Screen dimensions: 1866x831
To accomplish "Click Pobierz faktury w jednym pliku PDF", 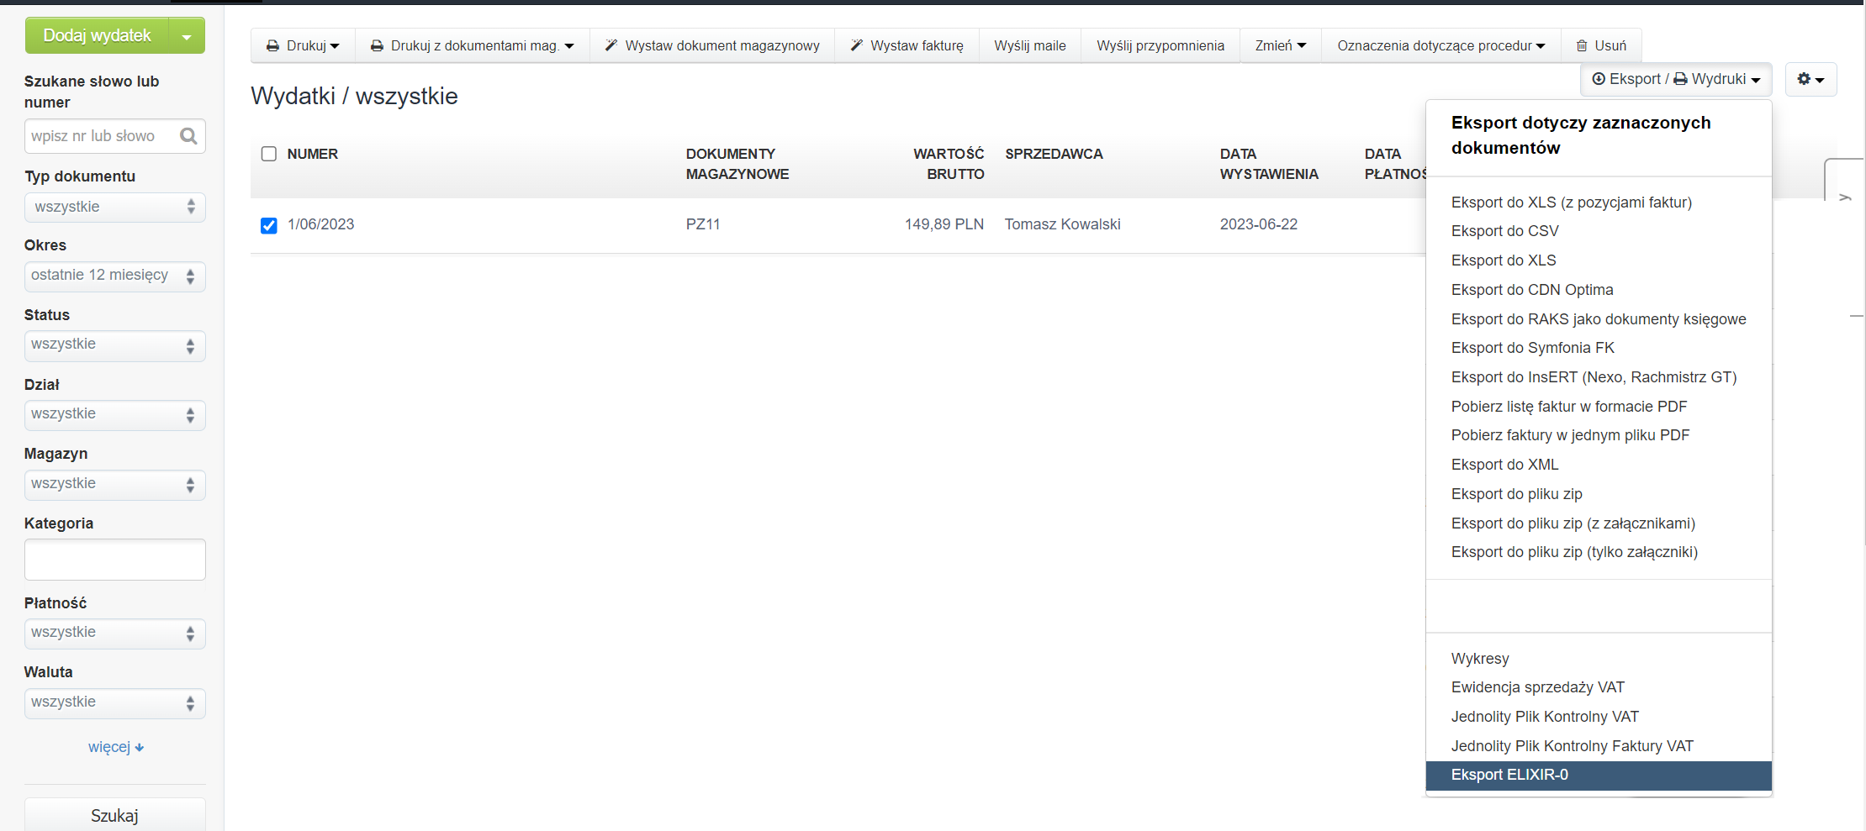I will click(1570, 435).
